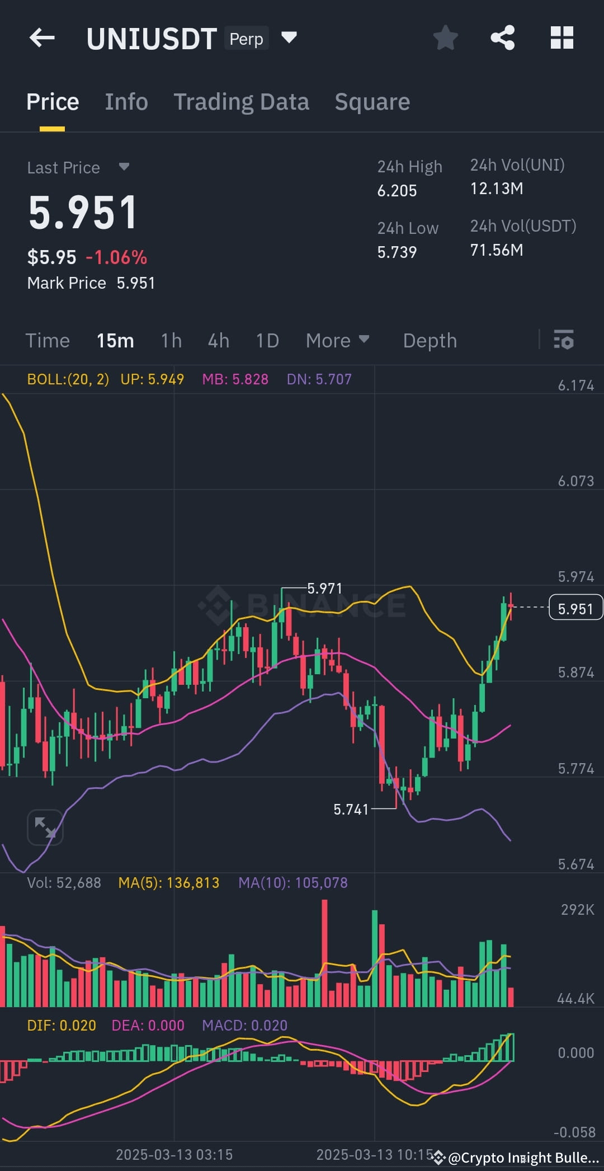Tap the back arrow icon

click(42, 38)
